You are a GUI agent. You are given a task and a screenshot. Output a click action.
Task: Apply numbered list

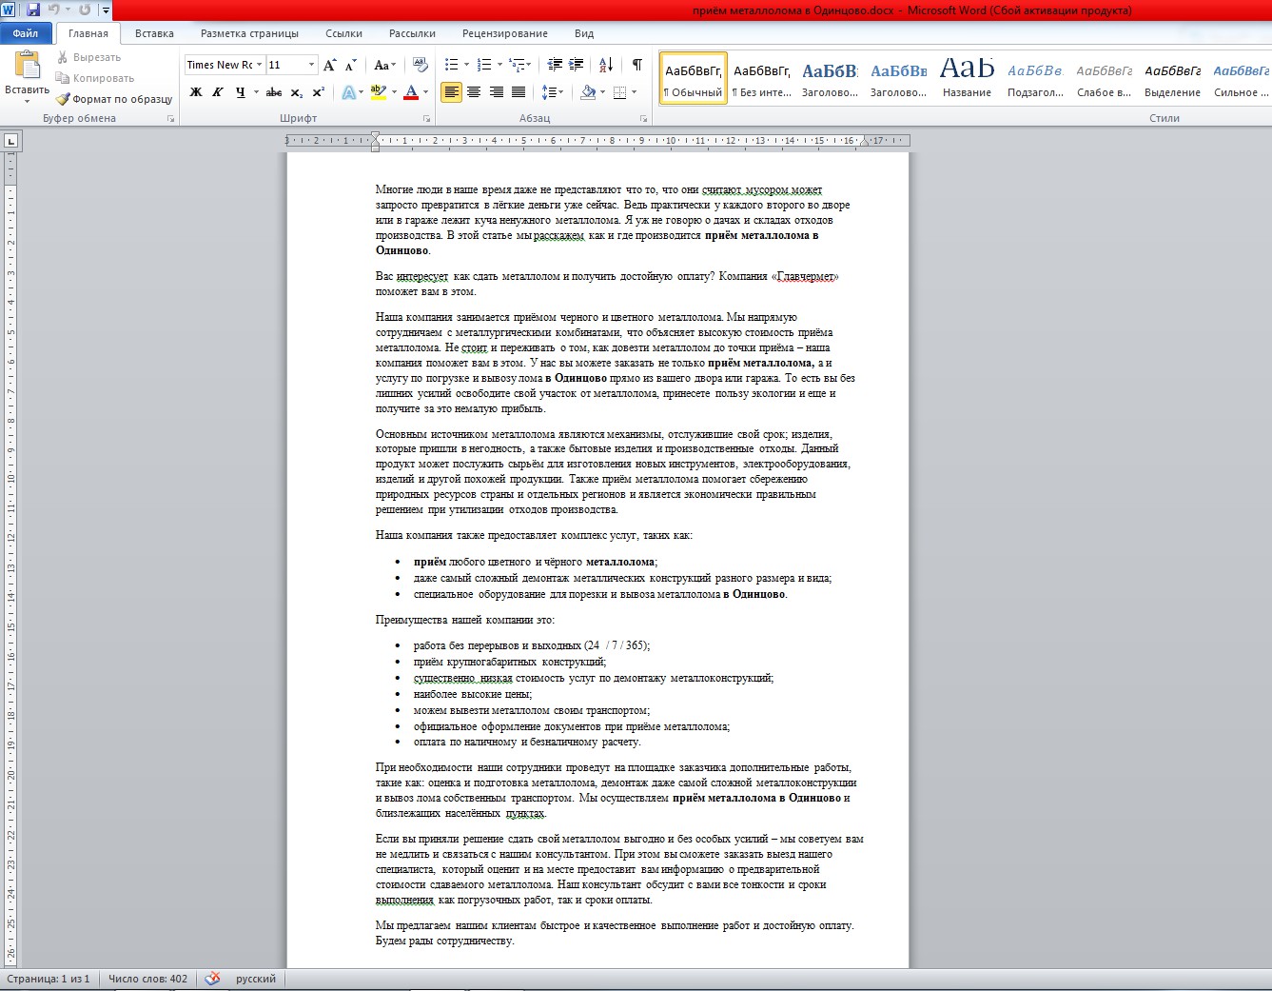click(x=483, y=65)
